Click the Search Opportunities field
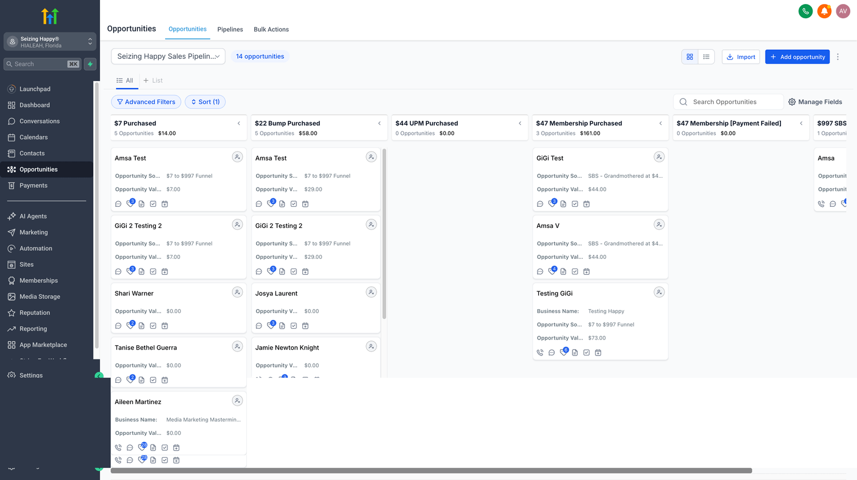This screenshot has height=480, width=857. click(731, 102)
